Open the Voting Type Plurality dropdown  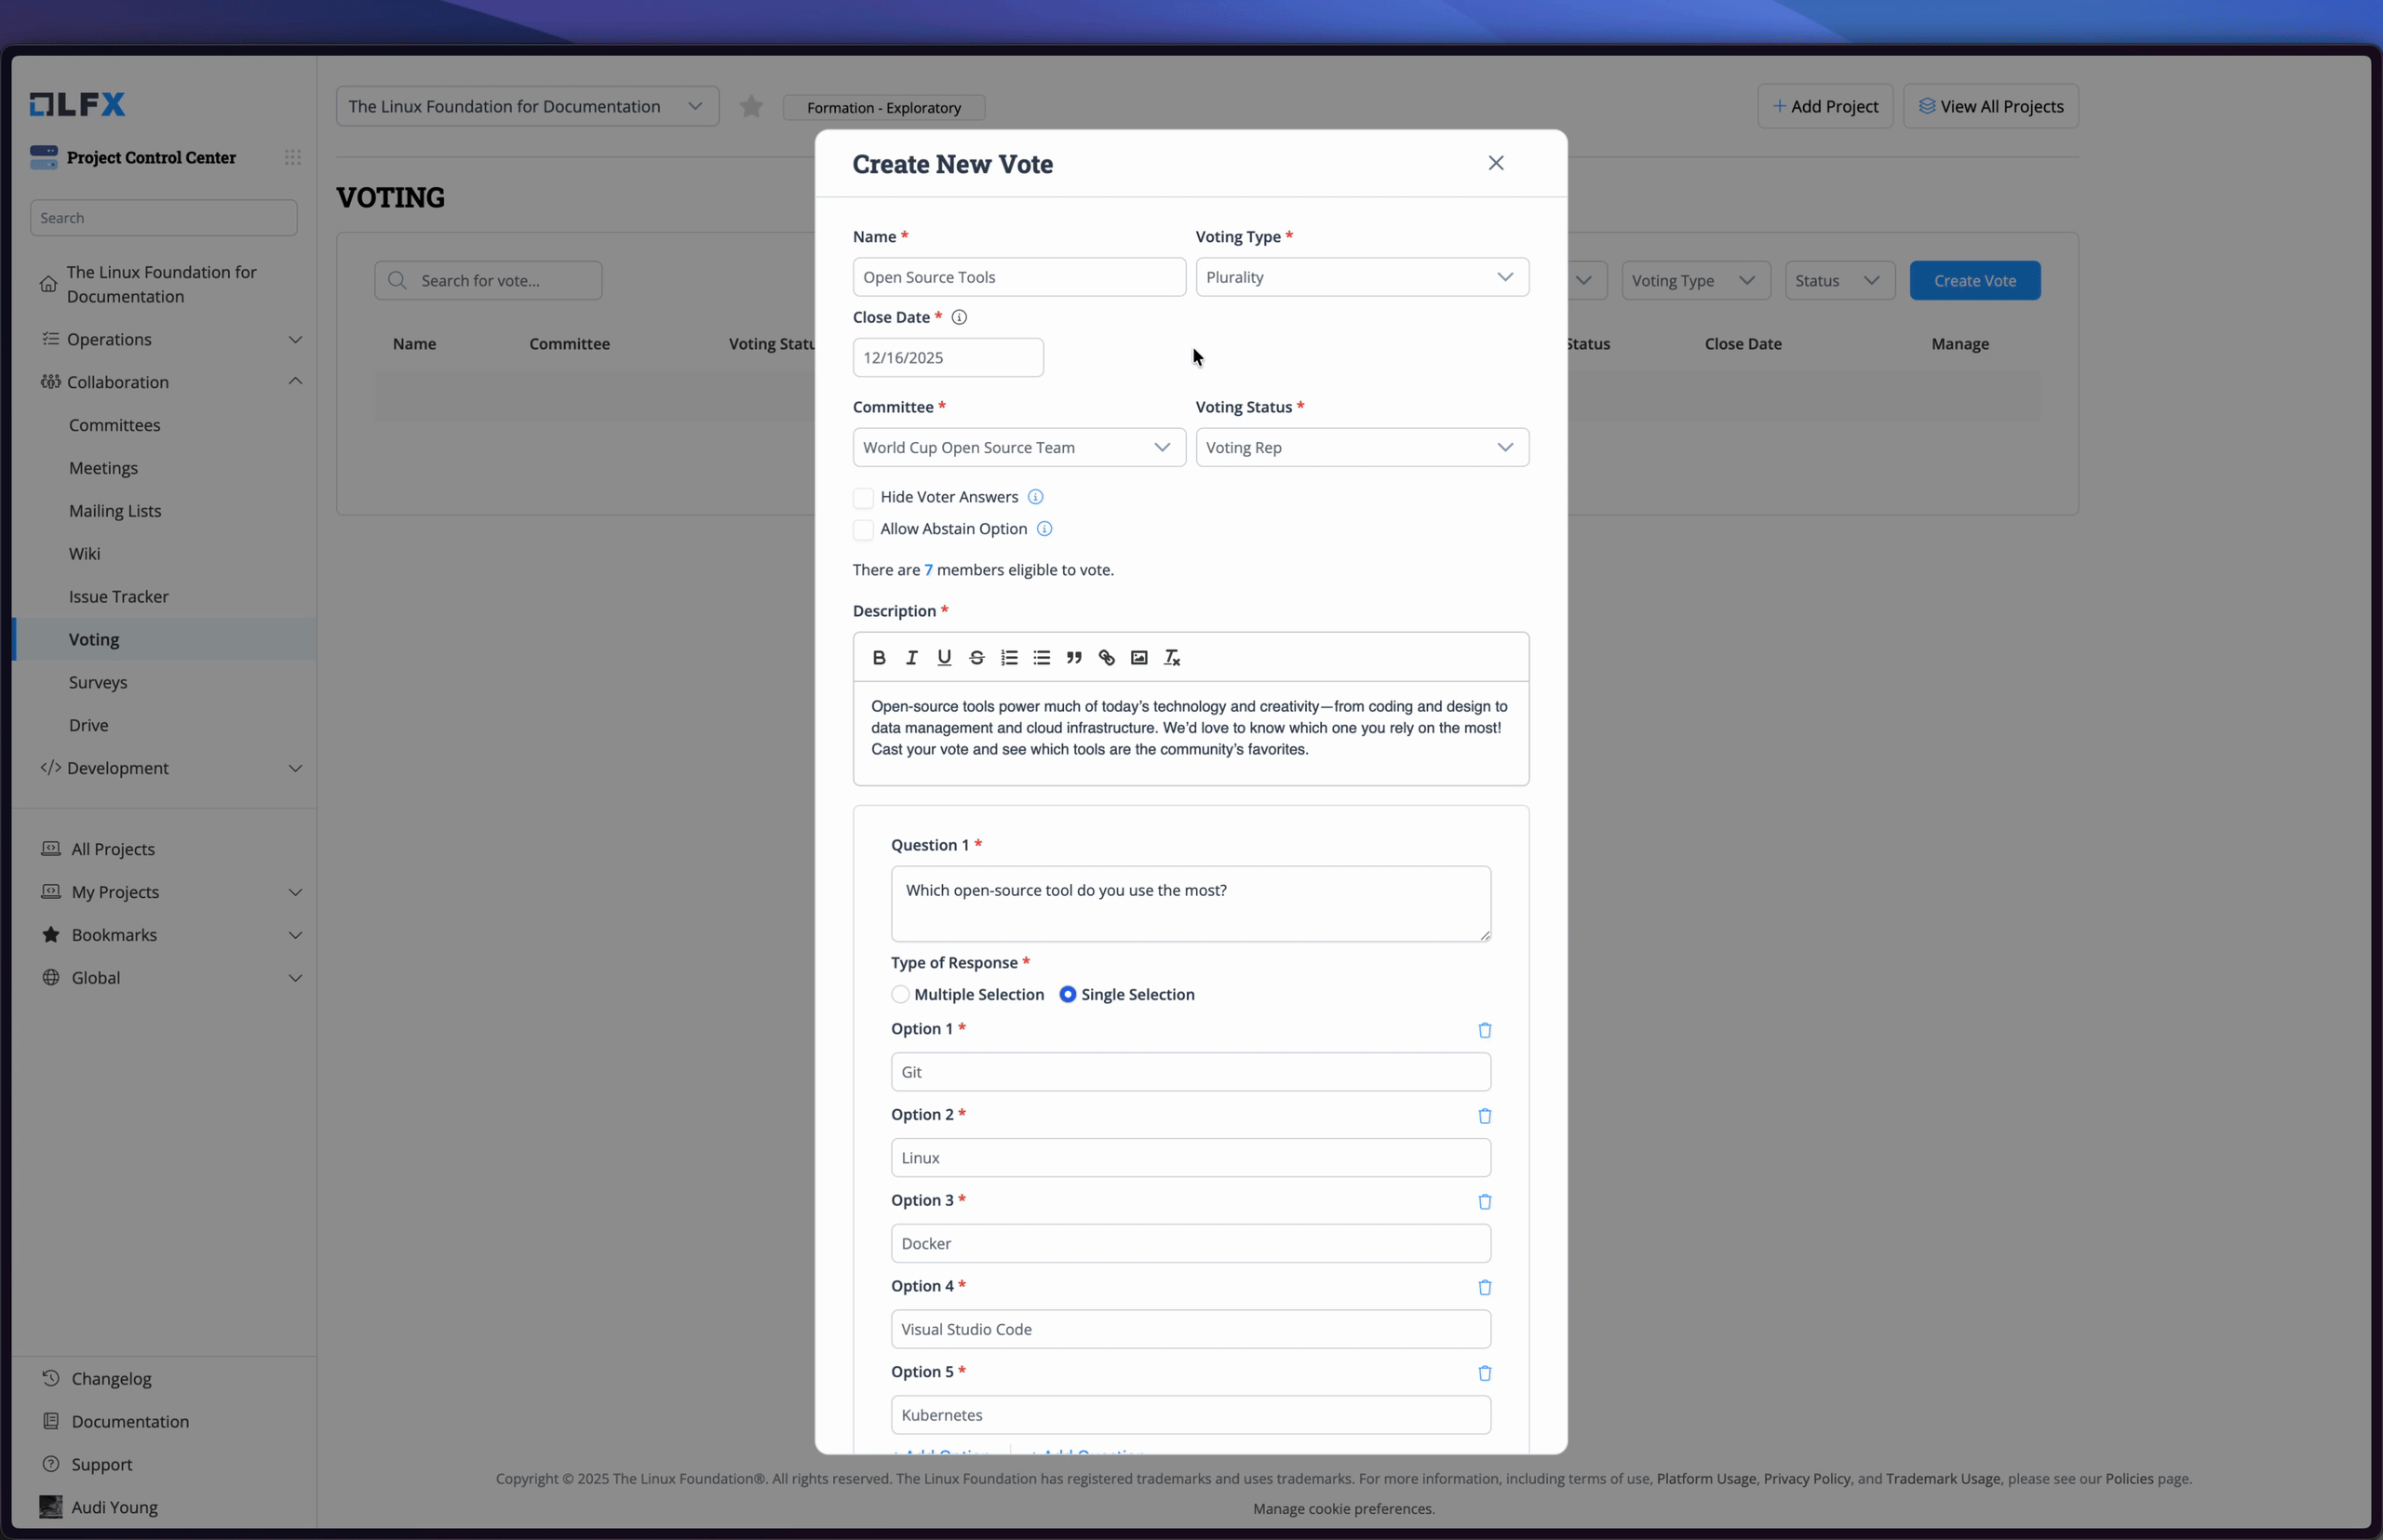(1362, 277)
